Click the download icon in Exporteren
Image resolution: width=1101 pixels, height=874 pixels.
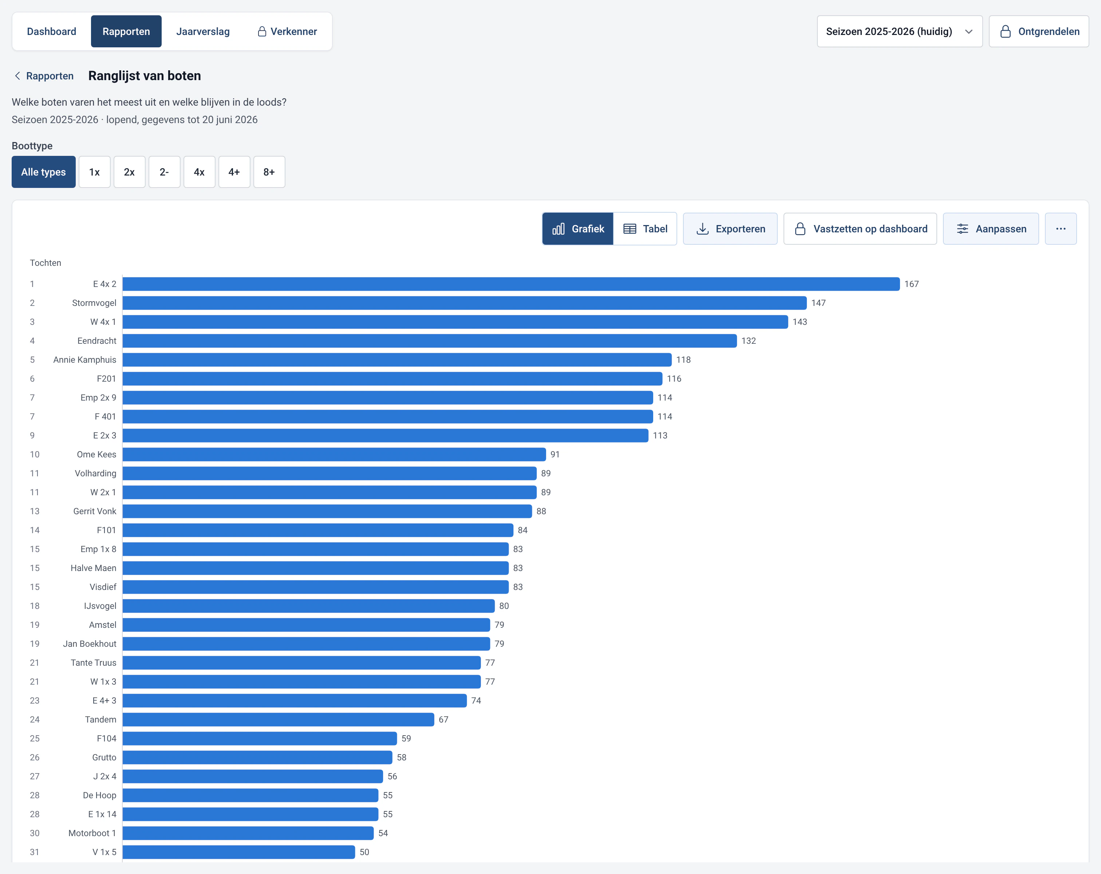(703, 228)
